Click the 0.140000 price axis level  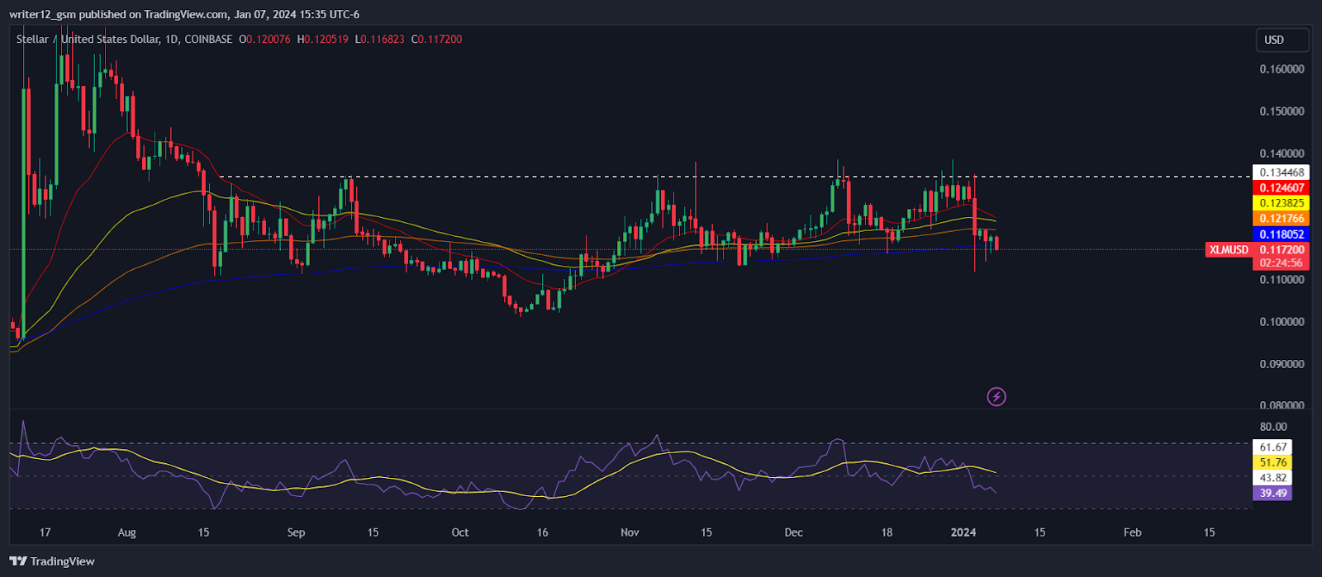pyautogui.click(x=1282, y=154)
